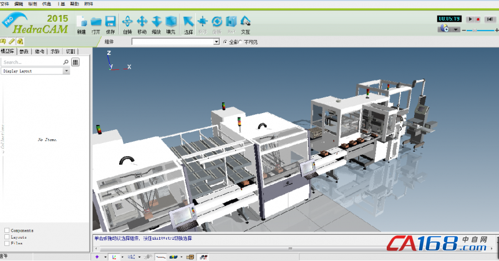499x261 pixels.
Task: Click the blue snap axes icon in bottom toolbar
Action: coord(131,257)
